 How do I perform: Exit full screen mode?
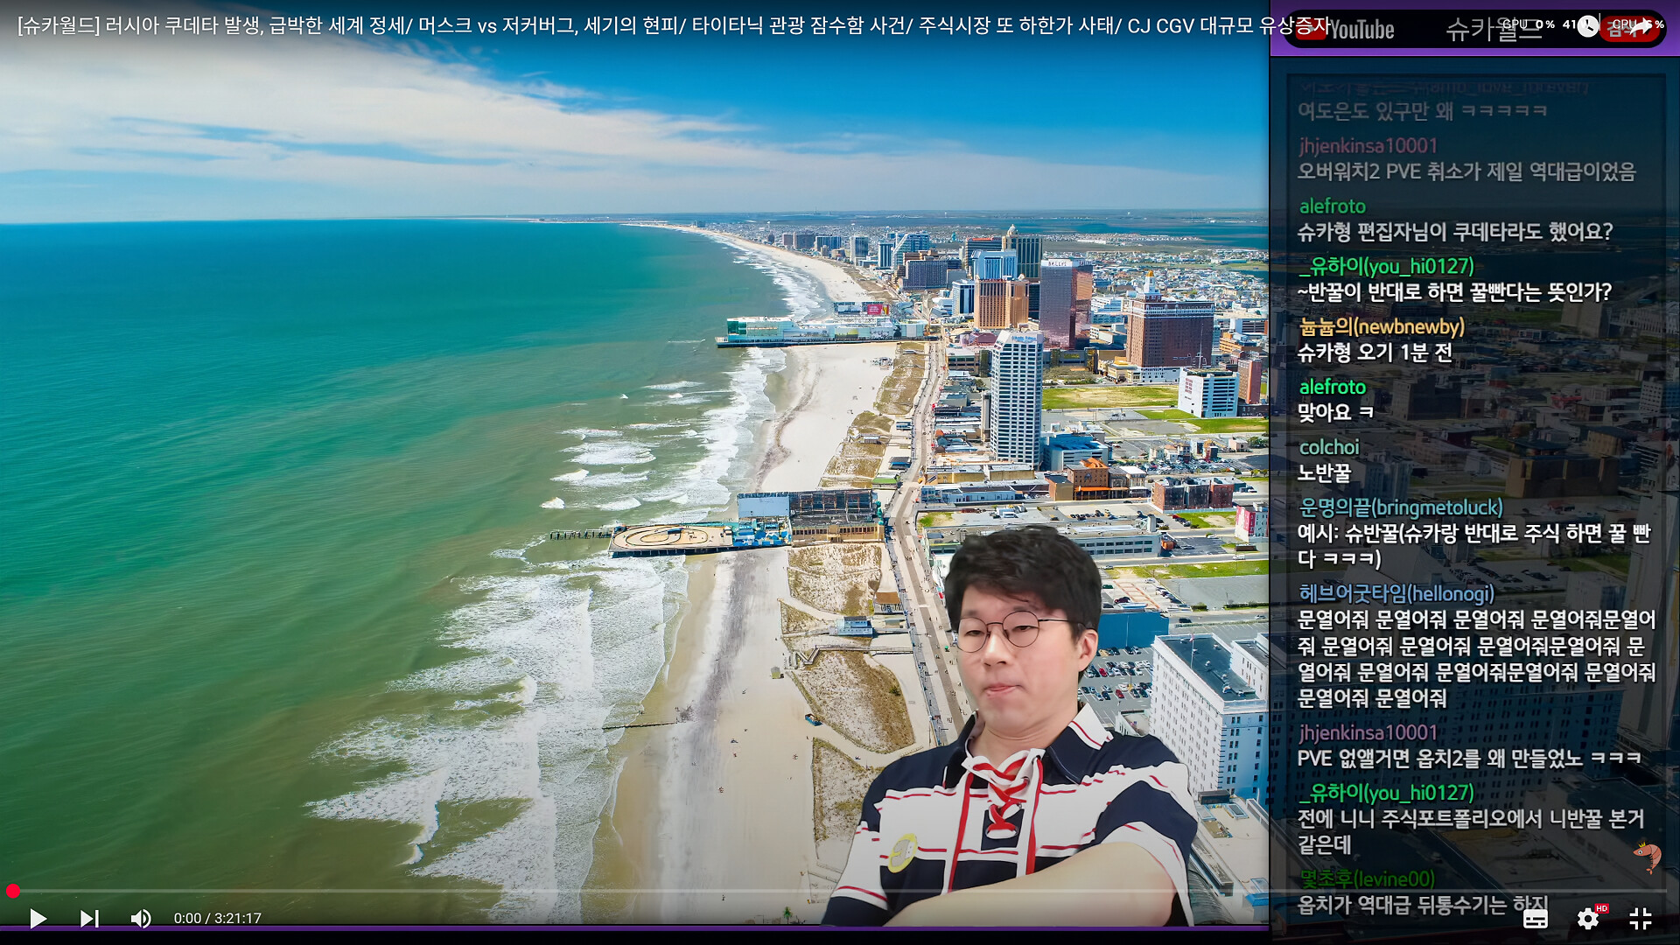pos(1641,919)
